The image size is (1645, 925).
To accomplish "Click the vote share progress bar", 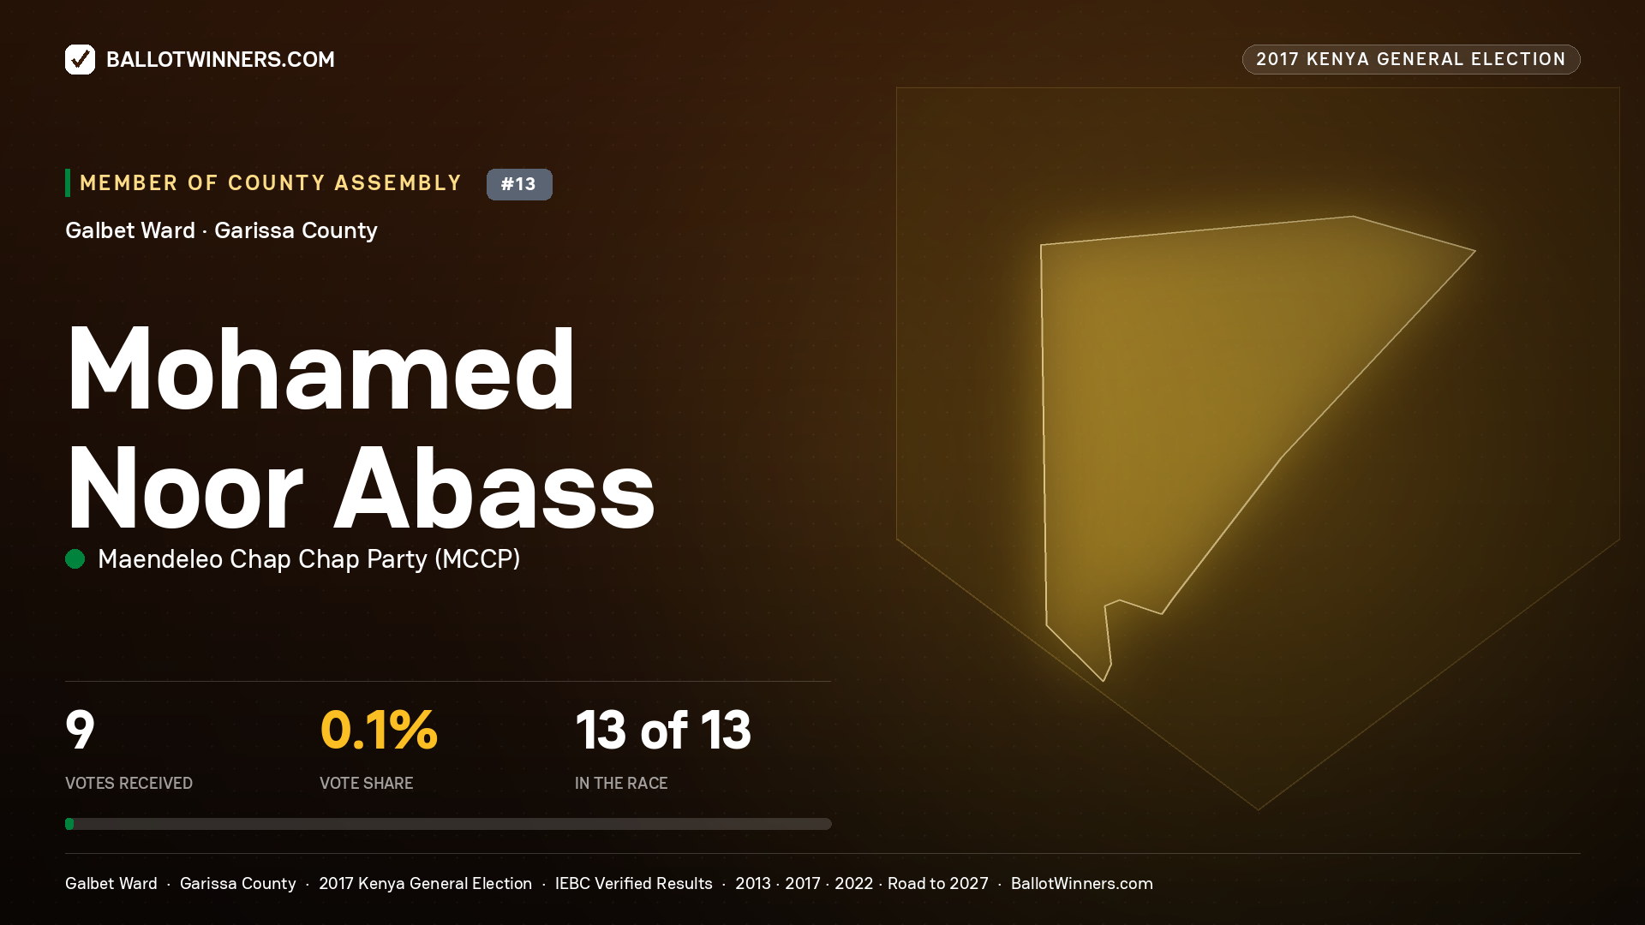I will pyautogui.click(x=448, y=824).
